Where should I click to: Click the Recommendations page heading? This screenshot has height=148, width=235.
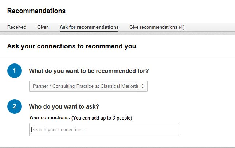(36, 11)
